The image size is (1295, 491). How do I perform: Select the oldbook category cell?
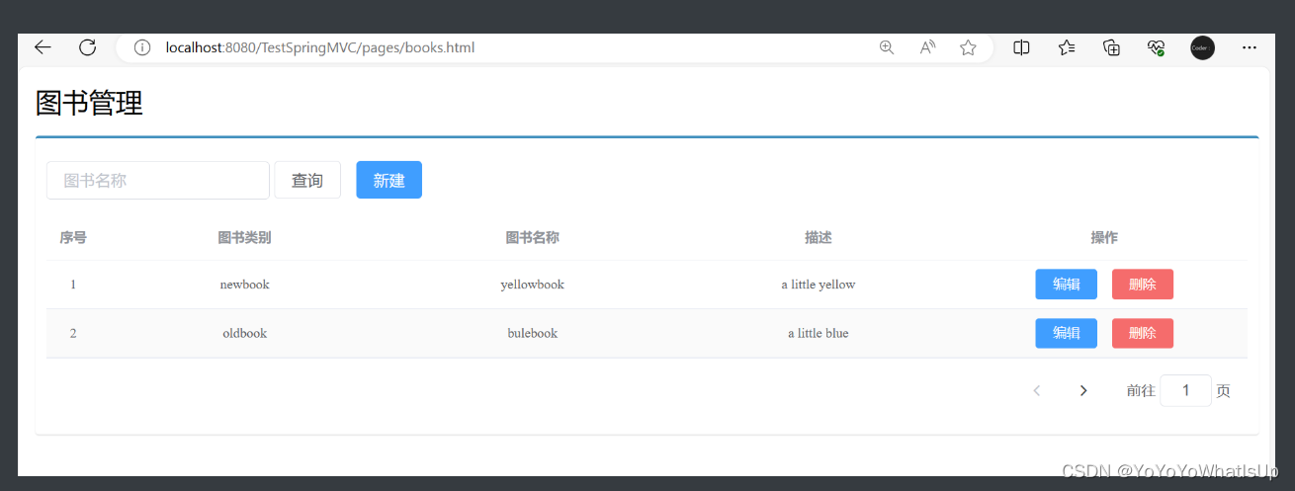click(244, 333)
